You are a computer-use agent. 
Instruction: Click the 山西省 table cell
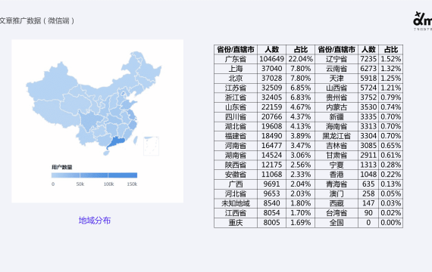pos(337,88)
